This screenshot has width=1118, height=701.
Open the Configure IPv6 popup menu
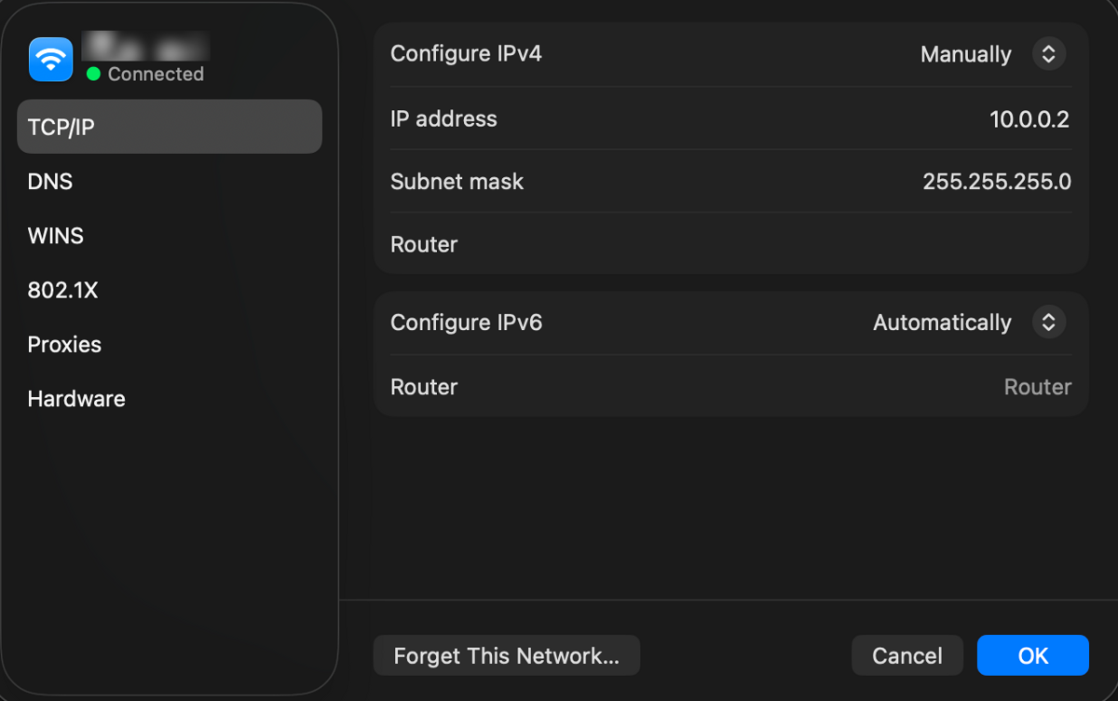click(1048, 323)
